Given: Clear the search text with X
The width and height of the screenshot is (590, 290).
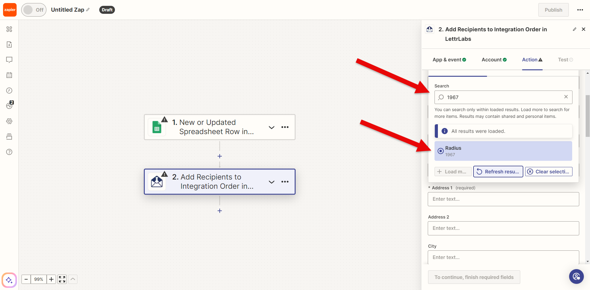Looking at the screenshot, I should [566, 97].
